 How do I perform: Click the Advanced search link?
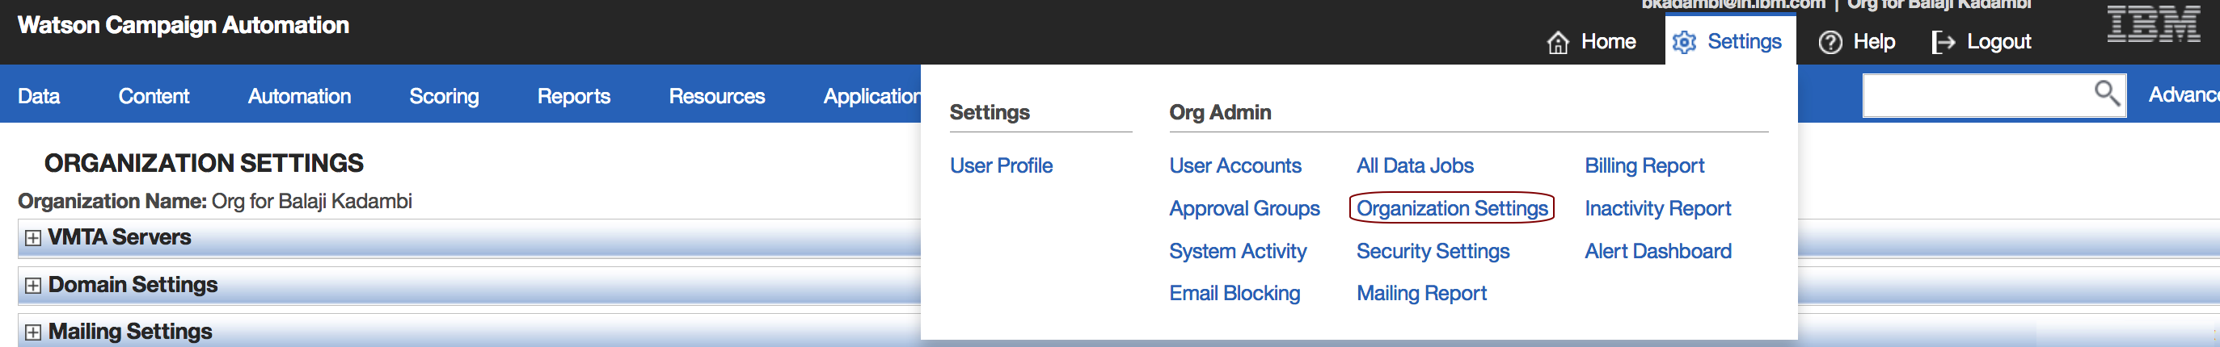[2184, 94]
